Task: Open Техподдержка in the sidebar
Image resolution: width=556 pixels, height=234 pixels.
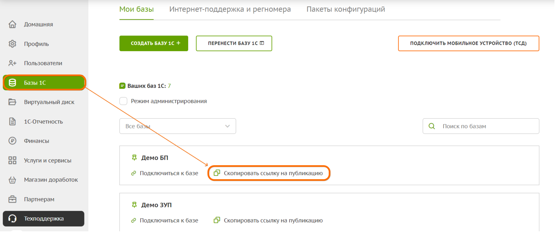Action: coord(44,219)
